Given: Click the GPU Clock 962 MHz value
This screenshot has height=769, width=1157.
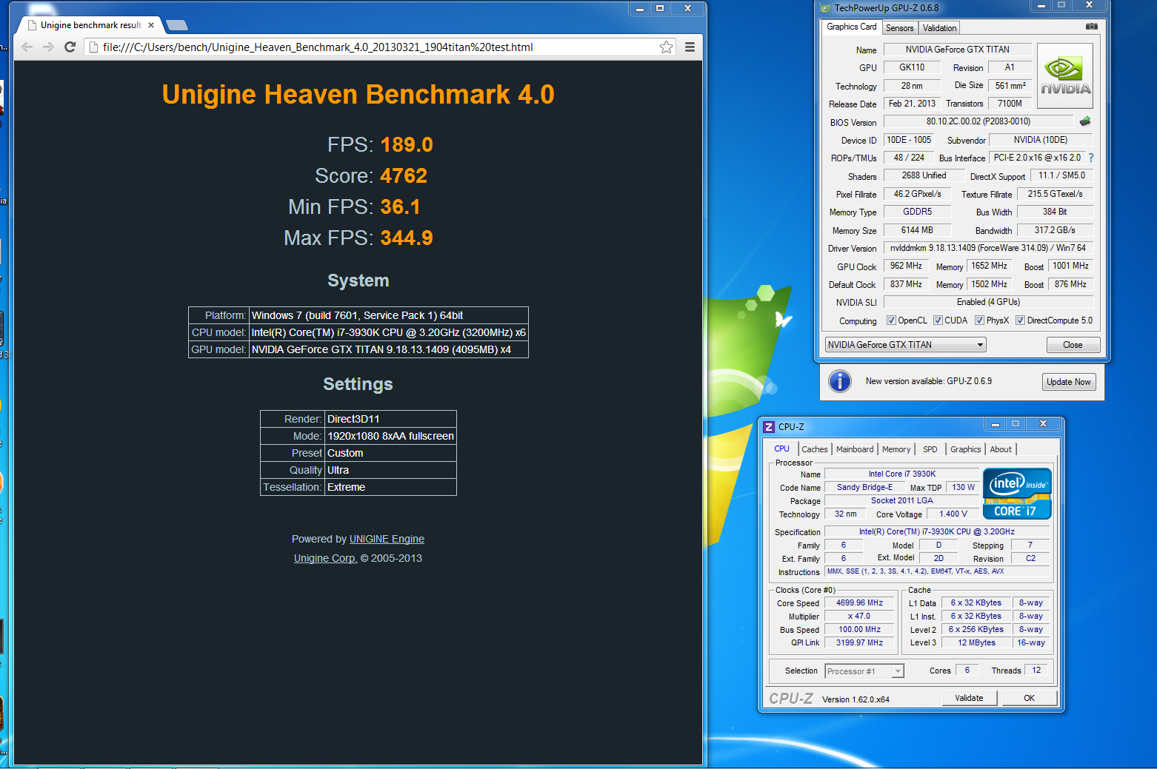Looking at the screenshot, I should click(906, 266).
